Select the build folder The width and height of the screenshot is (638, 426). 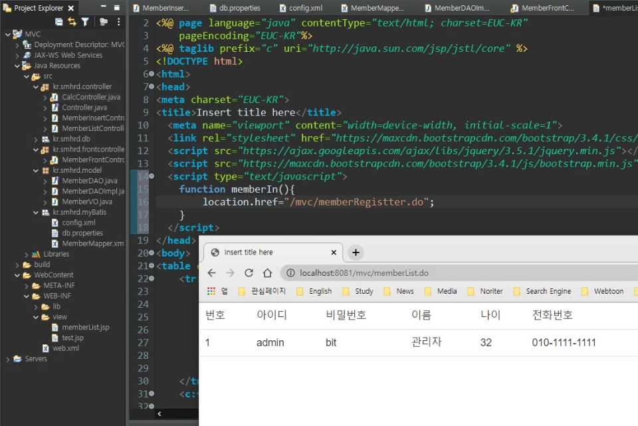click(42, 265)
